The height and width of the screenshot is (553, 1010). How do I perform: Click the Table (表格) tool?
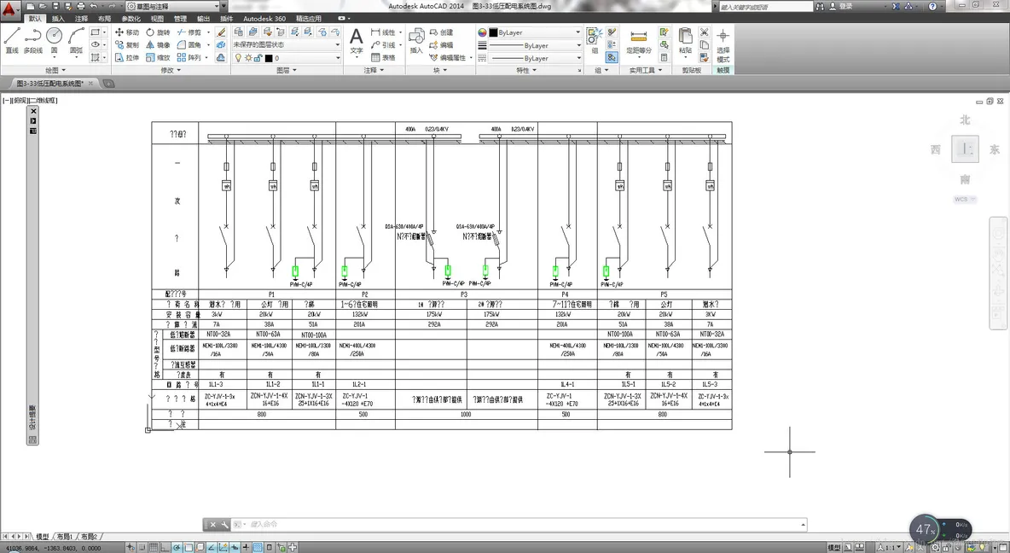[x=383, y=57]
